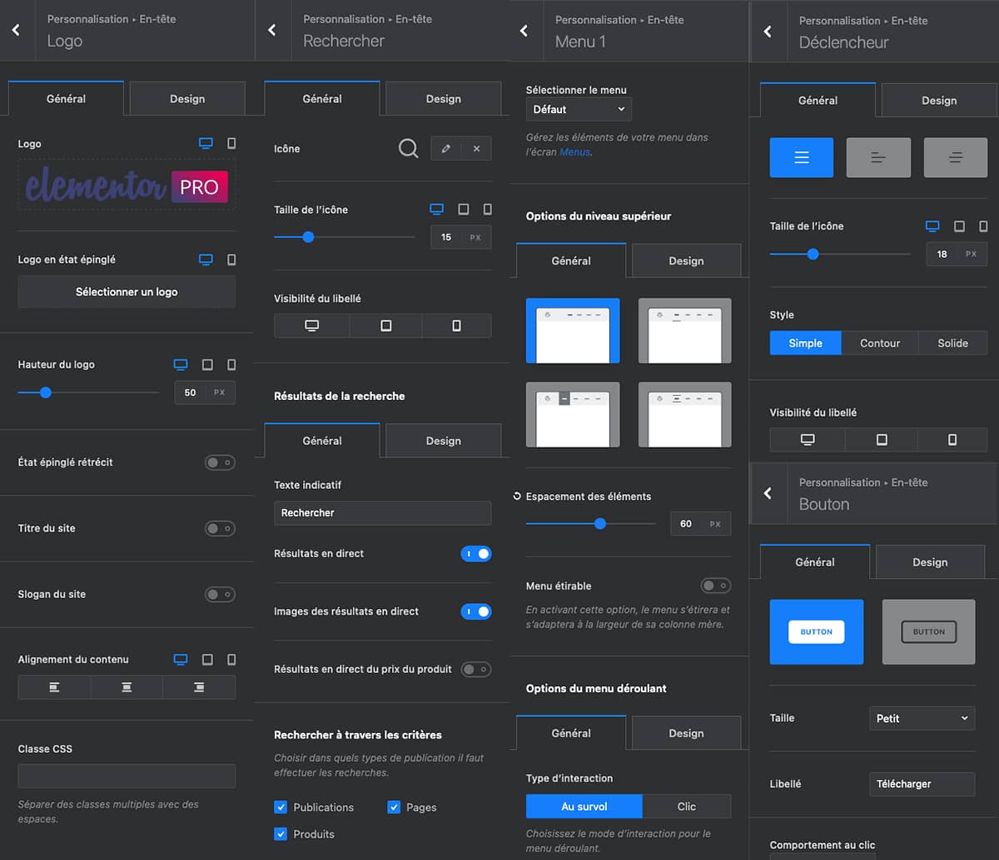Screen dimensions: 999x860
Task: Enable the Slogan du site switch
Action: (x=221, y=595)
